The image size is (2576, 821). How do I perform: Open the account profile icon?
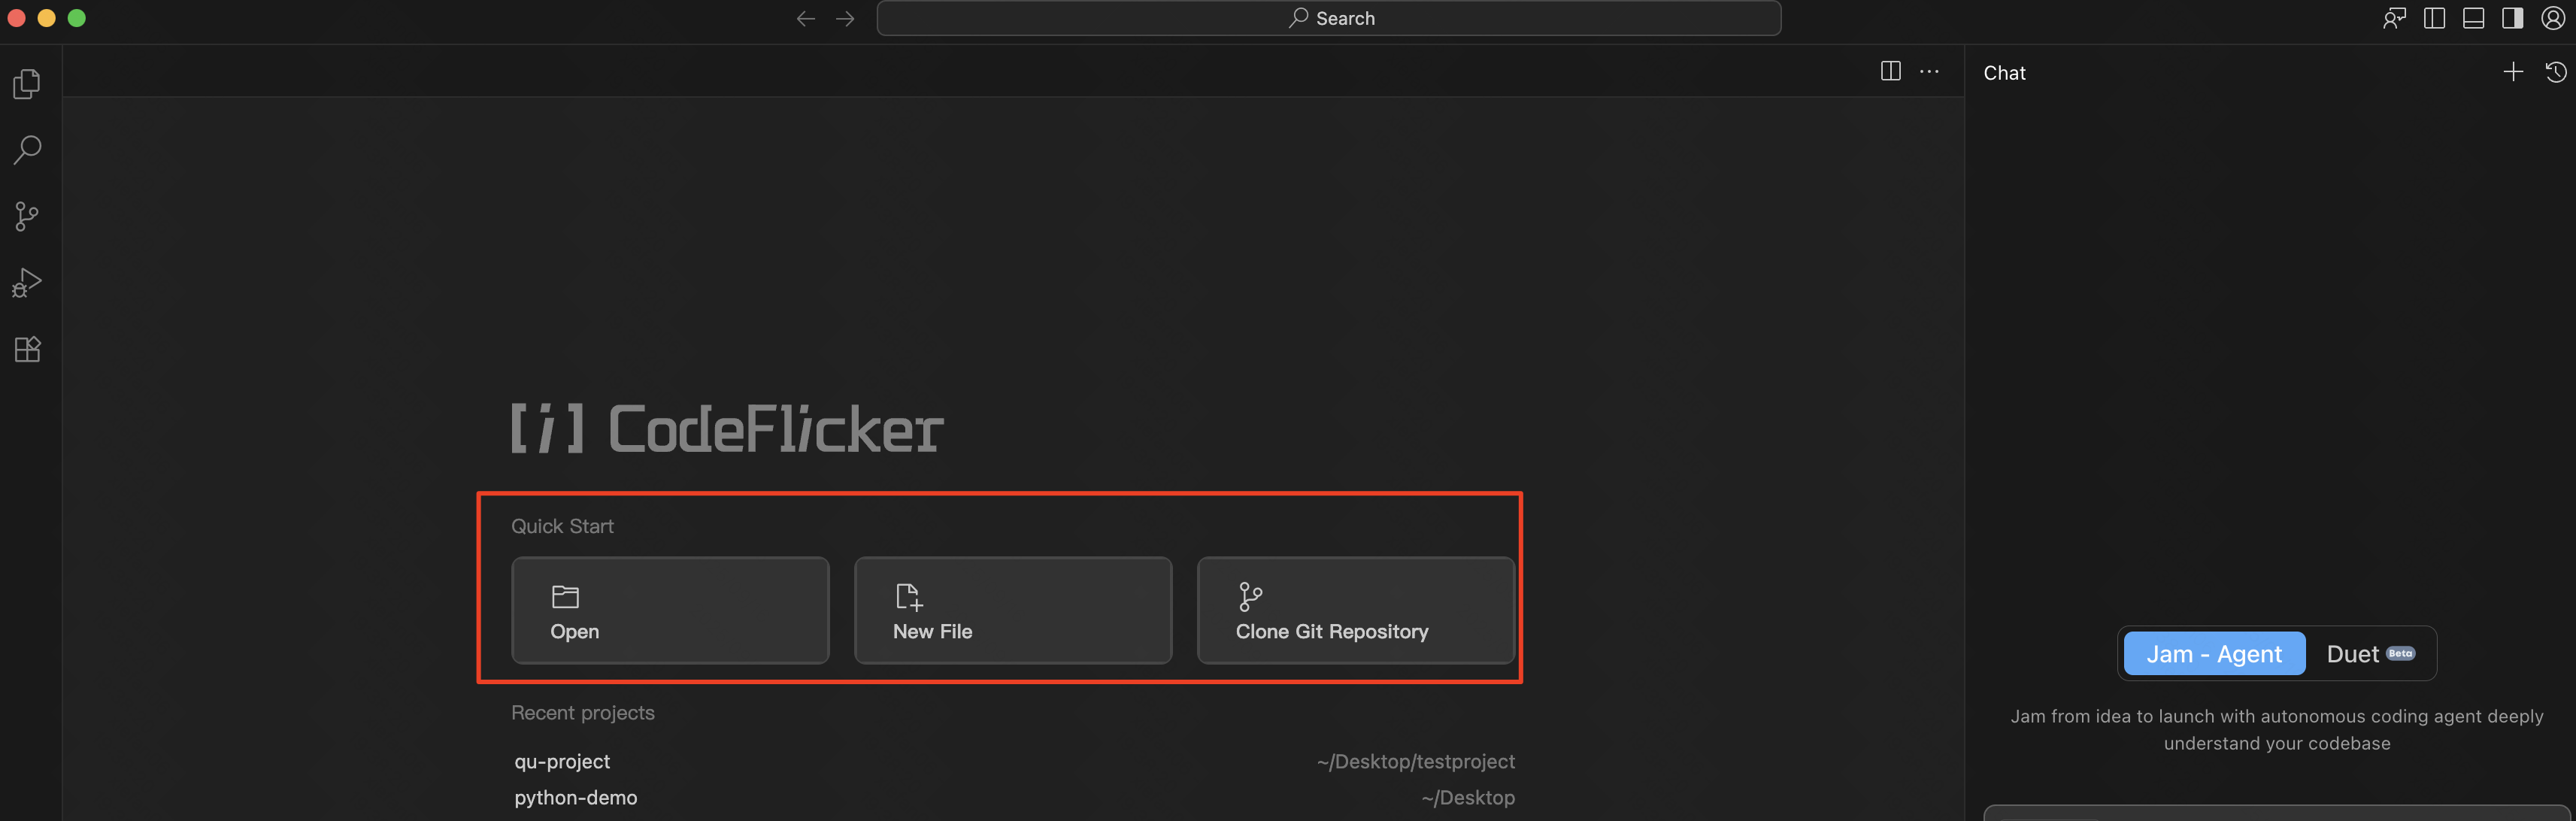point(2552,18)
